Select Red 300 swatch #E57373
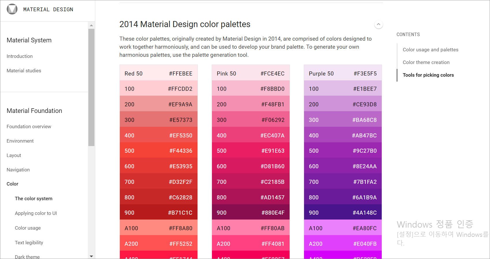The height and width of the screenshot is (259, 490). click(x=159, y=119)
